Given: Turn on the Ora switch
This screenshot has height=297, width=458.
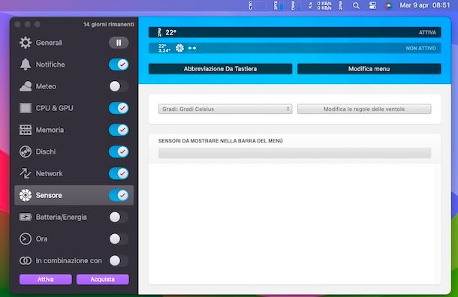Looking at the screenshot, I should point(119,238).
